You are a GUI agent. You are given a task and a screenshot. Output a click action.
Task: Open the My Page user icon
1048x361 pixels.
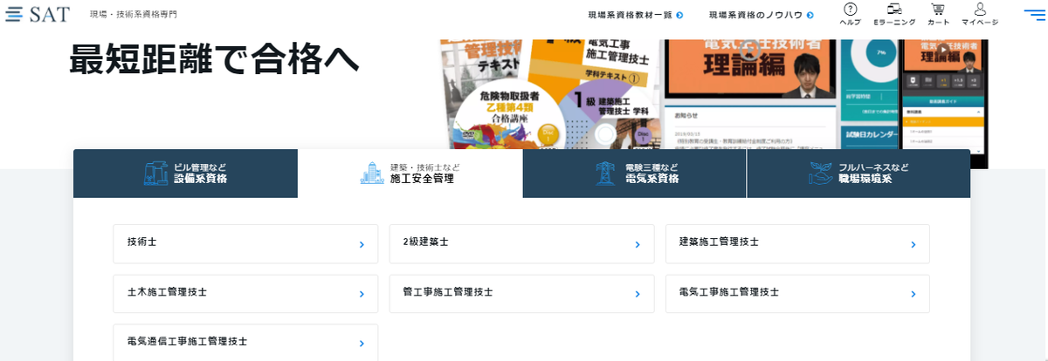[980, 14]
